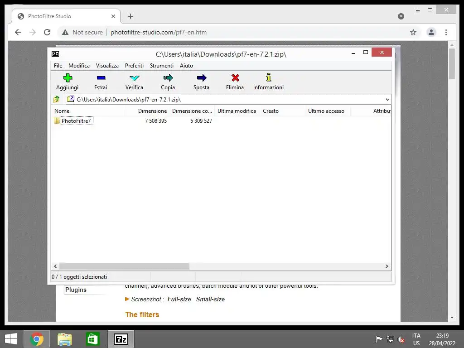Expand the 7-Zip address path dropdown
The image size is (464, 348).
387,99
